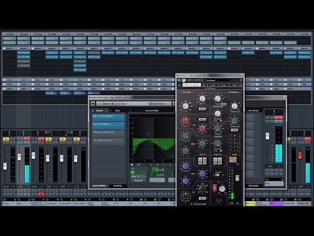314x236 pixels.
Task: Toggle the green EQ on button in Channel Settings
Action: (133, 172)
